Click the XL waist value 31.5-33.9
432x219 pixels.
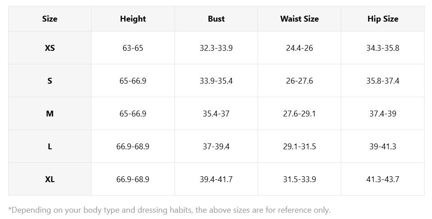(x=299, y=179)
